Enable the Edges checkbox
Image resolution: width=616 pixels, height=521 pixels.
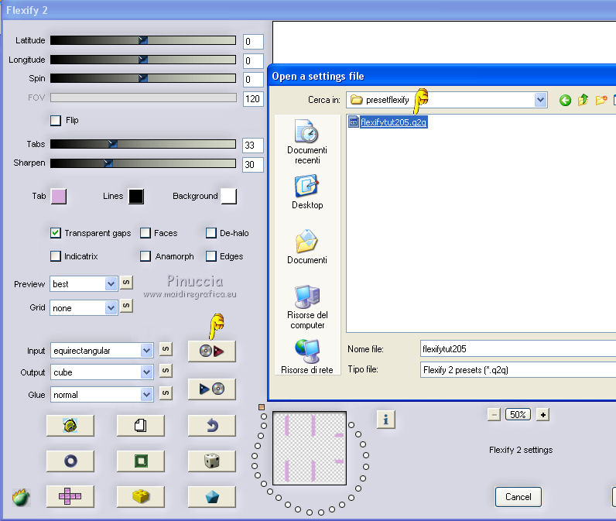[x=211, y=256]
